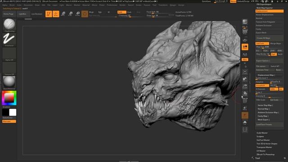Open LightBox

click(22, 14)
